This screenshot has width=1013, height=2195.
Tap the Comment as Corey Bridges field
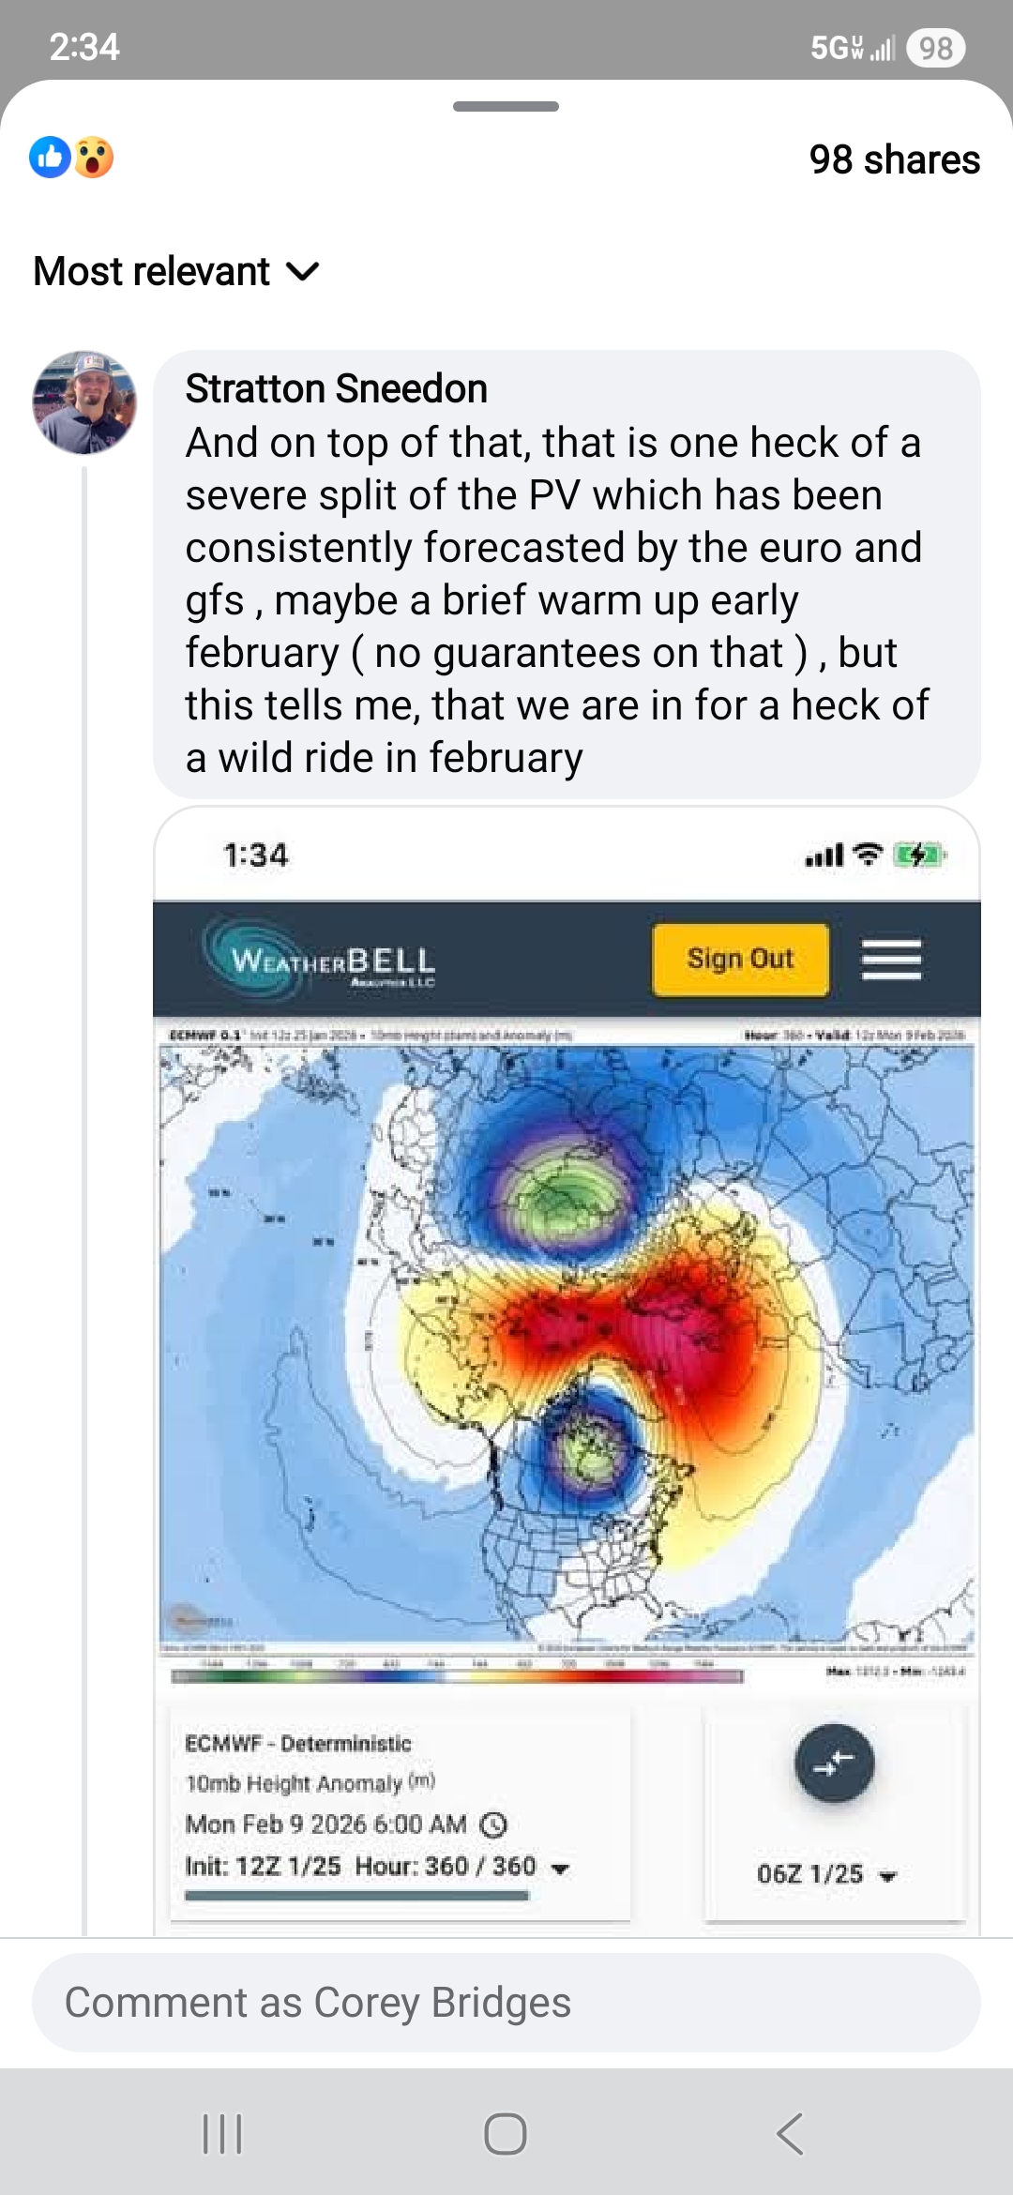point(506,2003)
